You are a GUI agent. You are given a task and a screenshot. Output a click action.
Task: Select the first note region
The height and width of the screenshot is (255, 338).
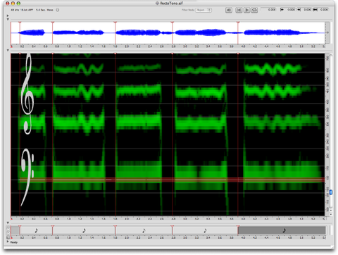coord(36,230)
